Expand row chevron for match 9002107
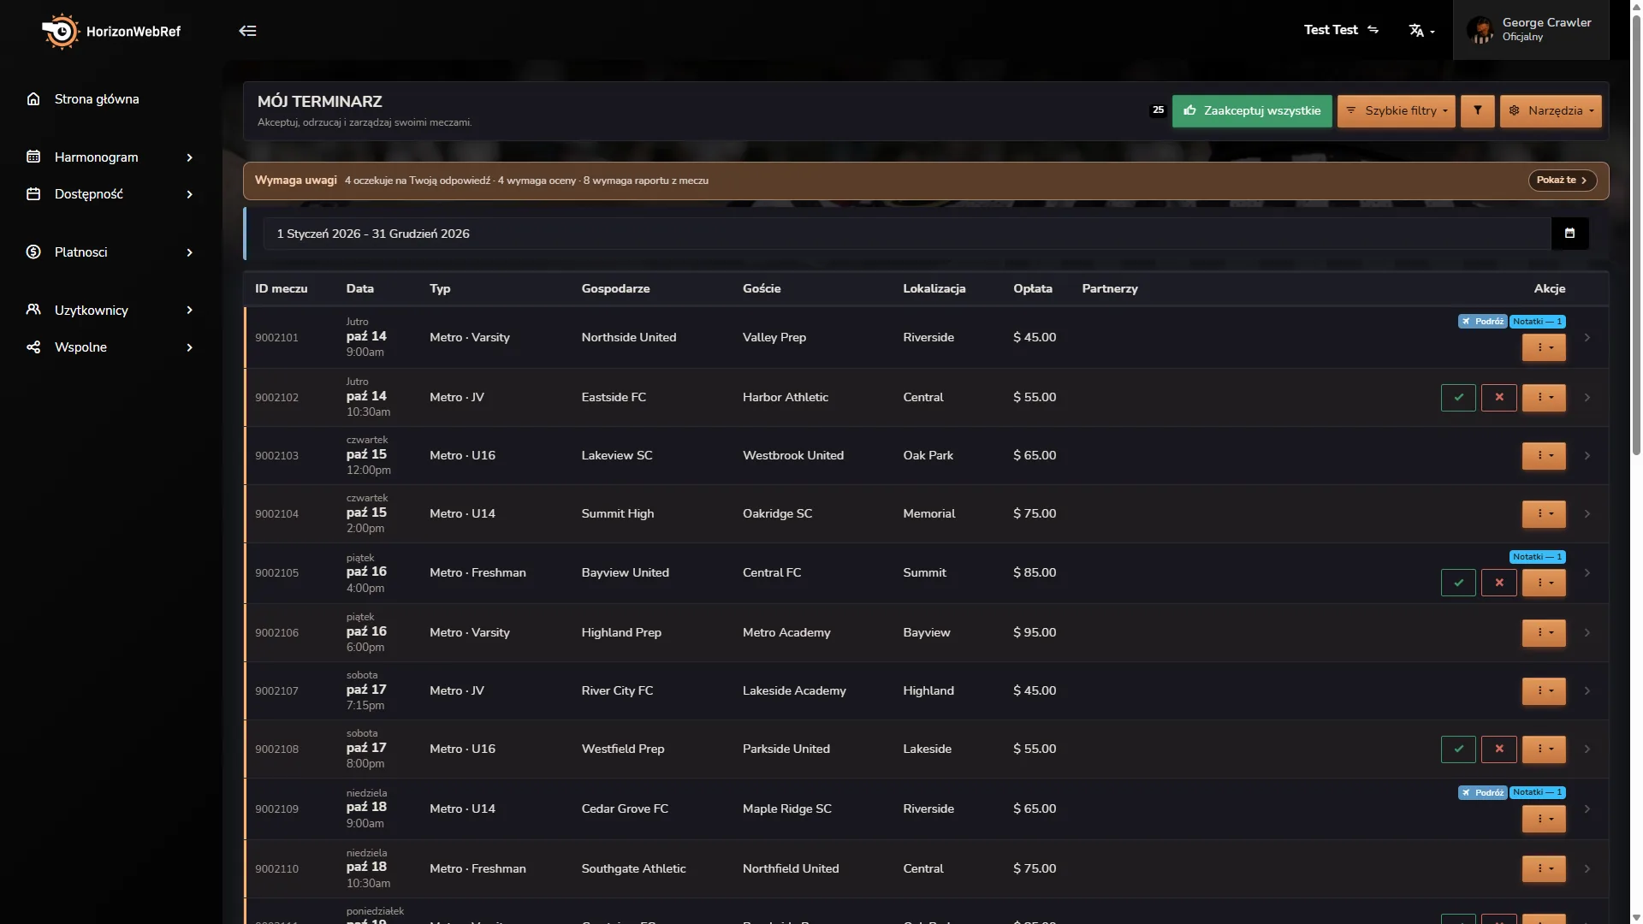 [x=1587, y=691]
